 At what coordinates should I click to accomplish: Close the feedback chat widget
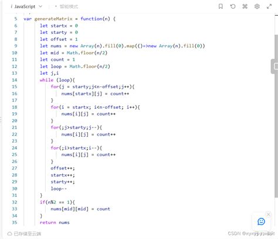tap(269, 214)
